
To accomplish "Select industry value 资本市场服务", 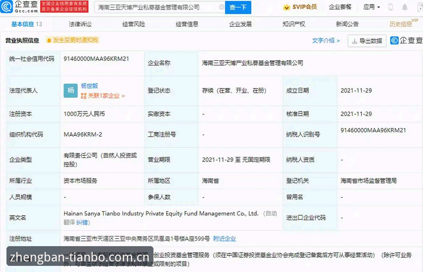I will pos(80,181).
